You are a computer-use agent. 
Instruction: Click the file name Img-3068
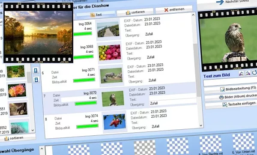tap(87, 47)
